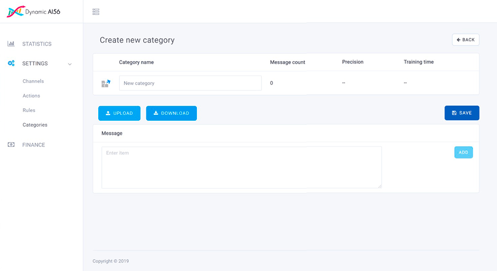This screenshot has width=497, height=271.
Task: Click the Dynamic AI56 logo
Action: click(34, 12)
